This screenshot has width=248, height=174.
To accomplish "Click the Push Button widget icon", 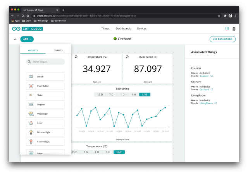I will point(31,86).
